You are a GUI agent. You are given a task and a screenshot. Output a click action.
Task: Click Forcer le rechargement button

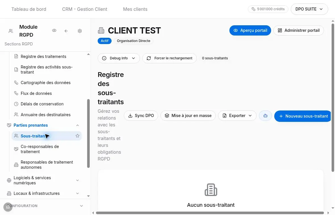coord(169,58)
